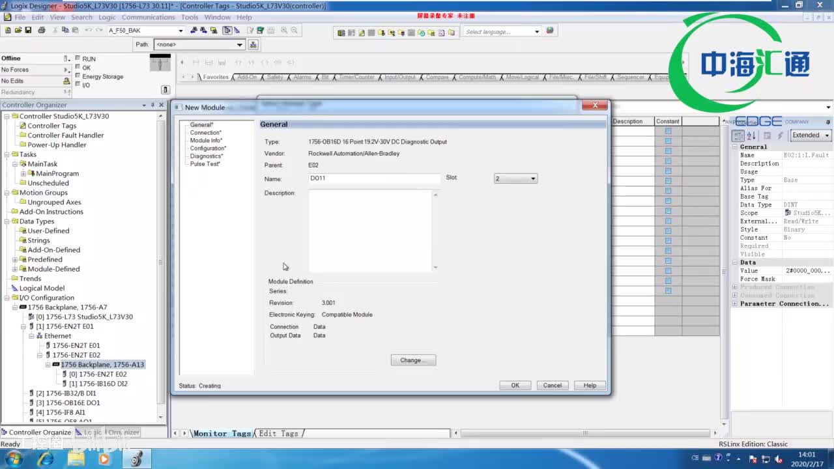Open the Logic menu

click(107, 17)
